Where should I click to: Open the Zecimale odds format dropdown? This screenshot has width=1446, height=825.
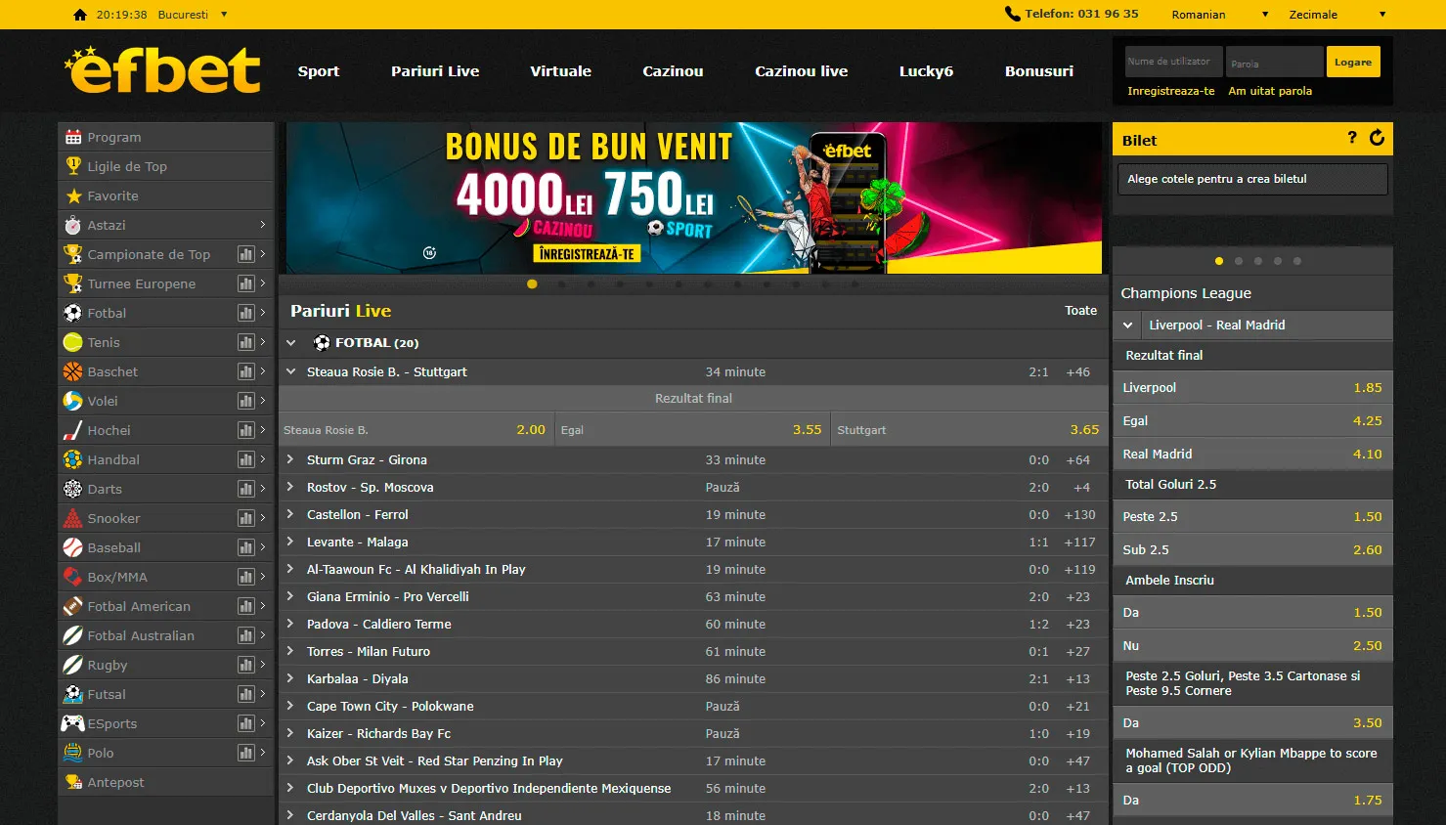(x=1337, y=15)
